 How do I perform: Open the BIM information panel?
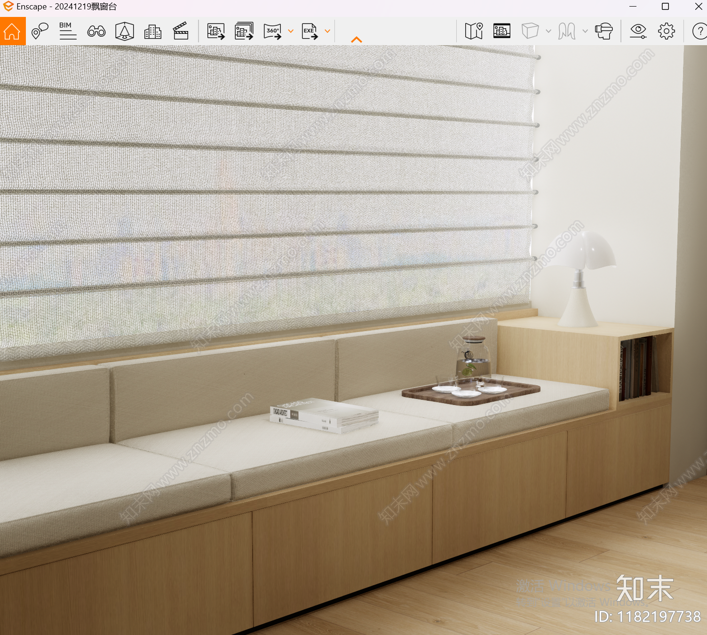point(68,31)
